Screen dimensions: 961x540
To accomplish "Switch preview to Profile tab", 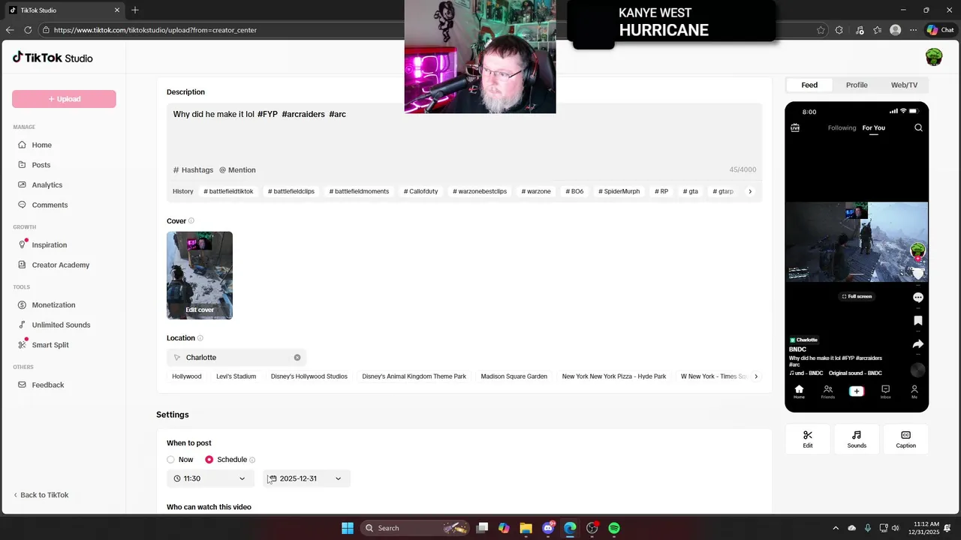I will click(857, 85).
